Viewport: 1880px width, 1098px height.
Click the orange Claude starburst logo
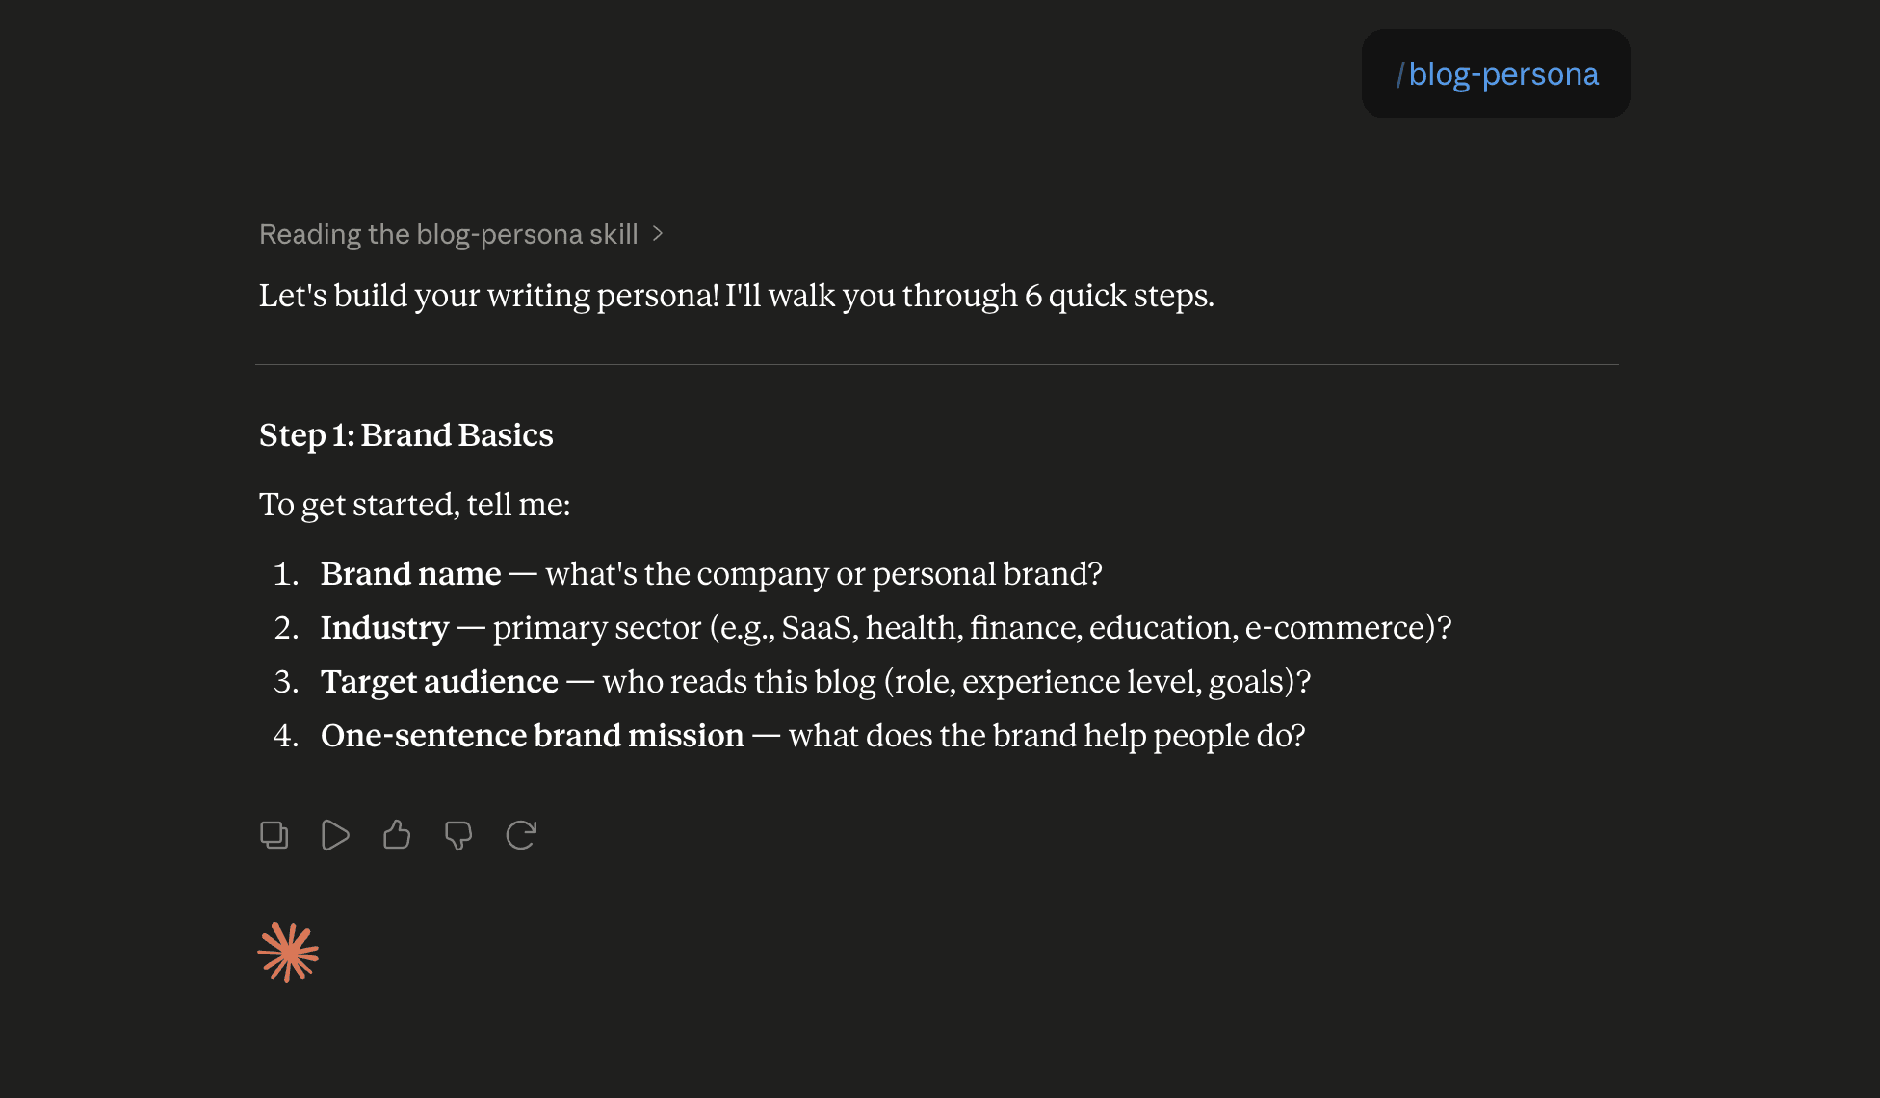click(x=288, y=953)
